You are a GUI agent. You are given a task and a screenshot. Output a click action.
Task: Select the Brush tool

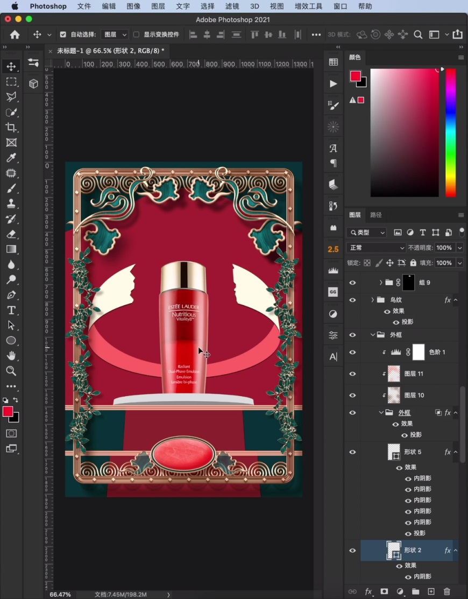11,188
